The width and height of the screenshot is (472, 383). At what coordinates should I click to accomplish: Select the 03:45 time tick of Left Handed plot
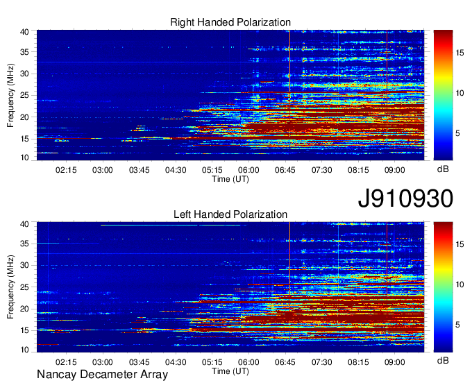pyautogui.click(x=139, y=362)
